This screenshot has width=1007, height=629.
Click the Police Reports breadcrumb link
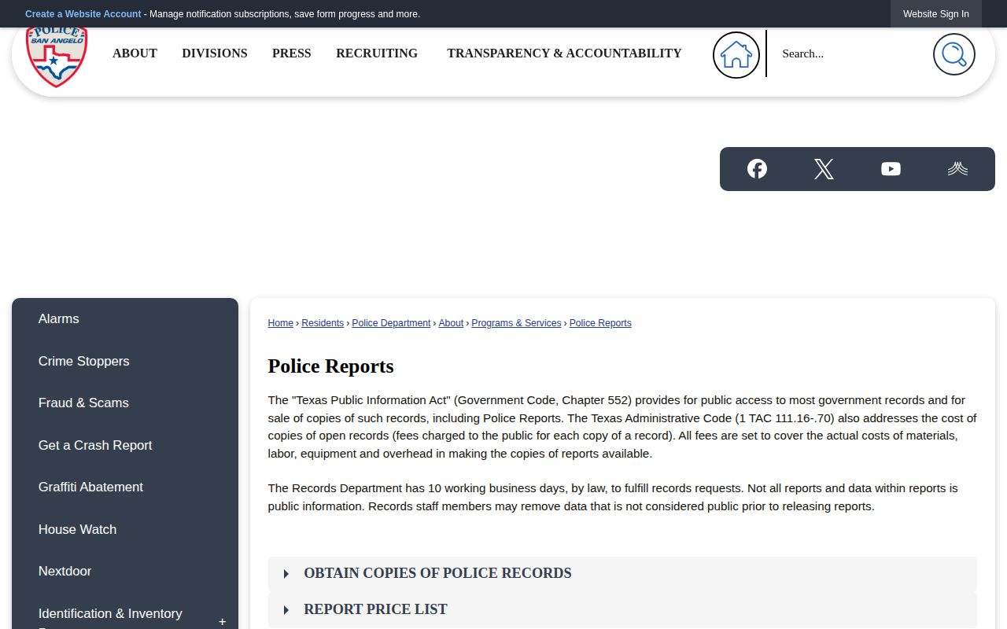tap(600, 323)
